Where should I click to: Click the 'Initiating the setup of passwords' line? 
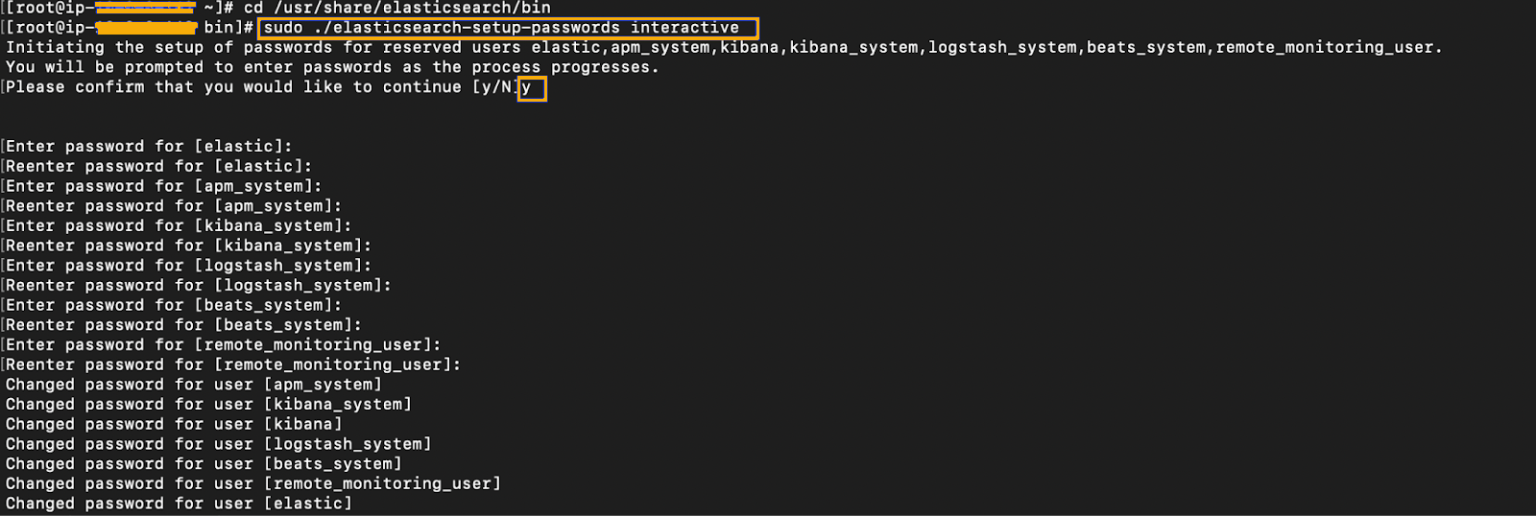[x=724, y=47]
